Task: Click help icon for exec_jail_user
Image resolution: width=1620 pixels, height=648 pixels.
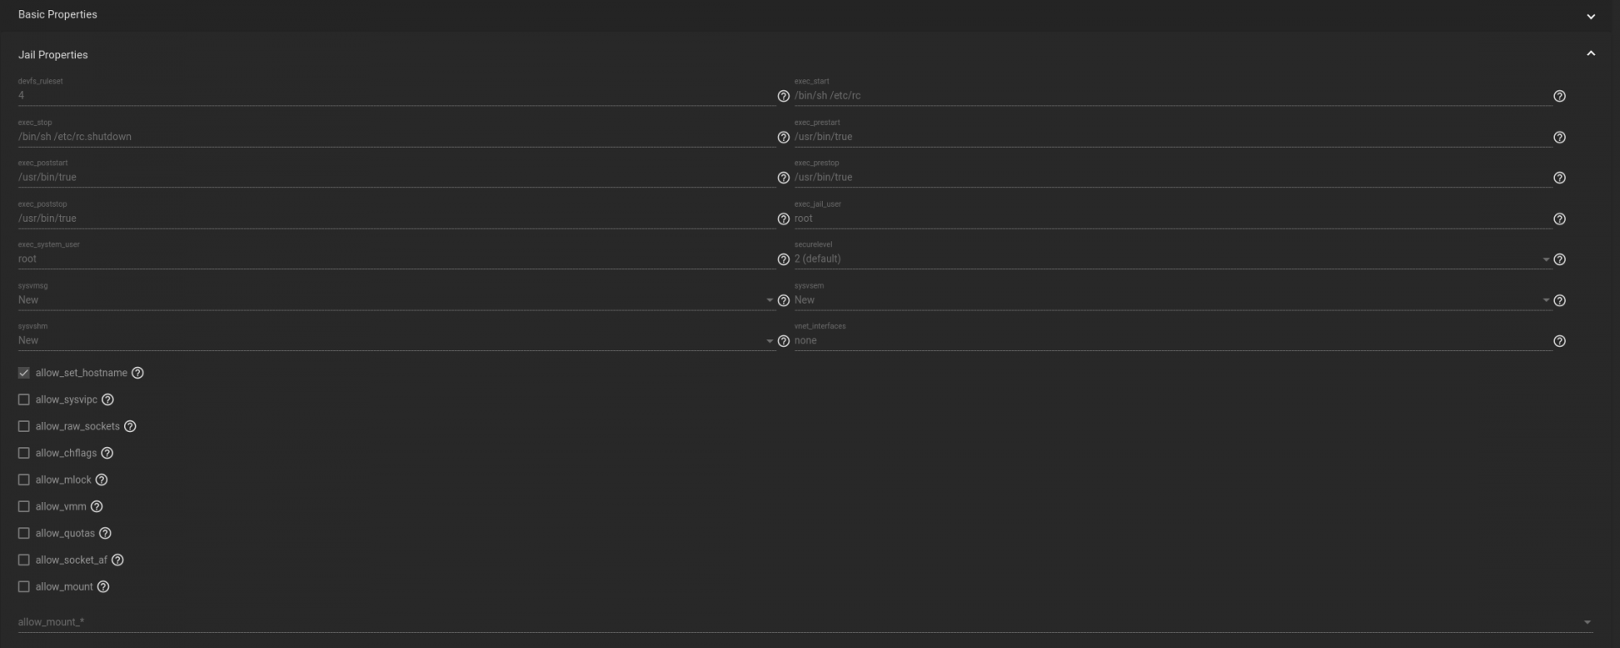Action: coord(1559,219)
